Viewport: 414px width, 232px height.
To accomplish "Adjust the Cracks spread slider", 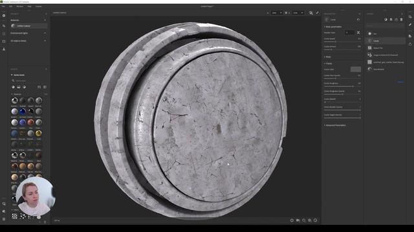I will (342, 41).
